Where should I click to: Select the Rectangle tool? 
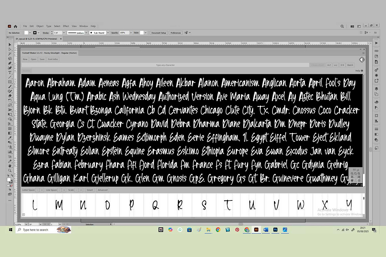point(10,82)
